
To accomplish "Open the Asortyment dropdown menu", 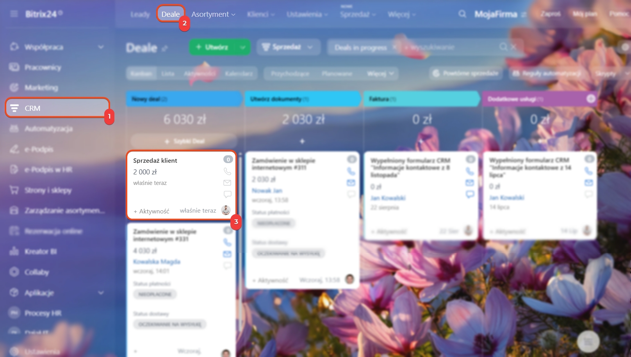I will pos(213,14).
